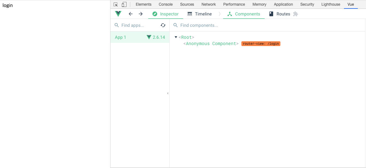Toggle the device toolbar icon
Screen dimensions: 366x168
(124, 4)
